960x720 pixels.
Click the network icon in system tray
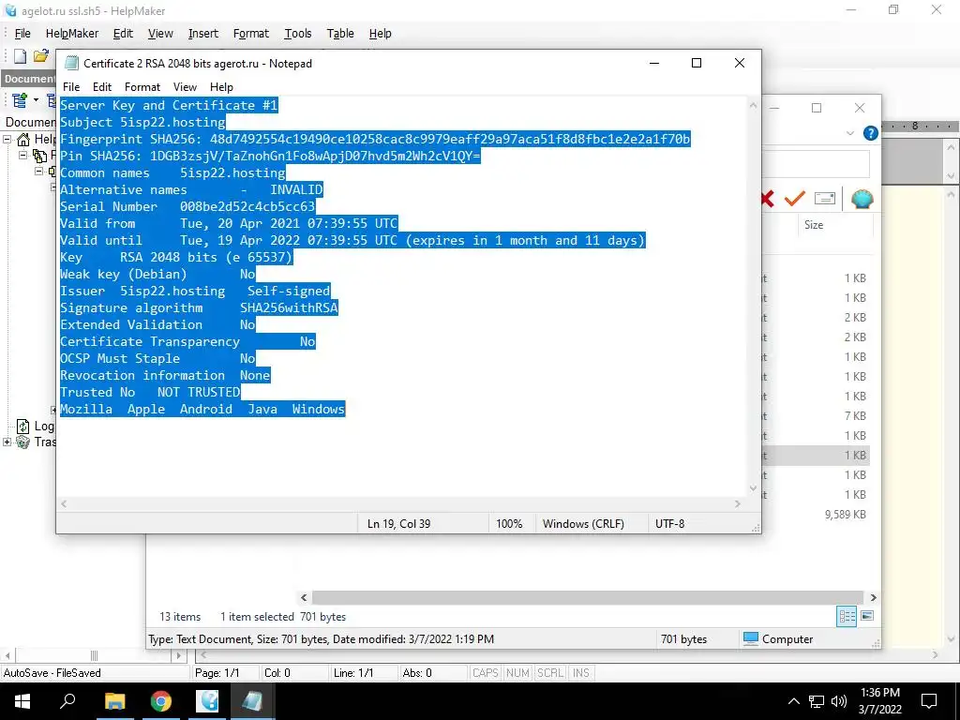tap(817, 701)
